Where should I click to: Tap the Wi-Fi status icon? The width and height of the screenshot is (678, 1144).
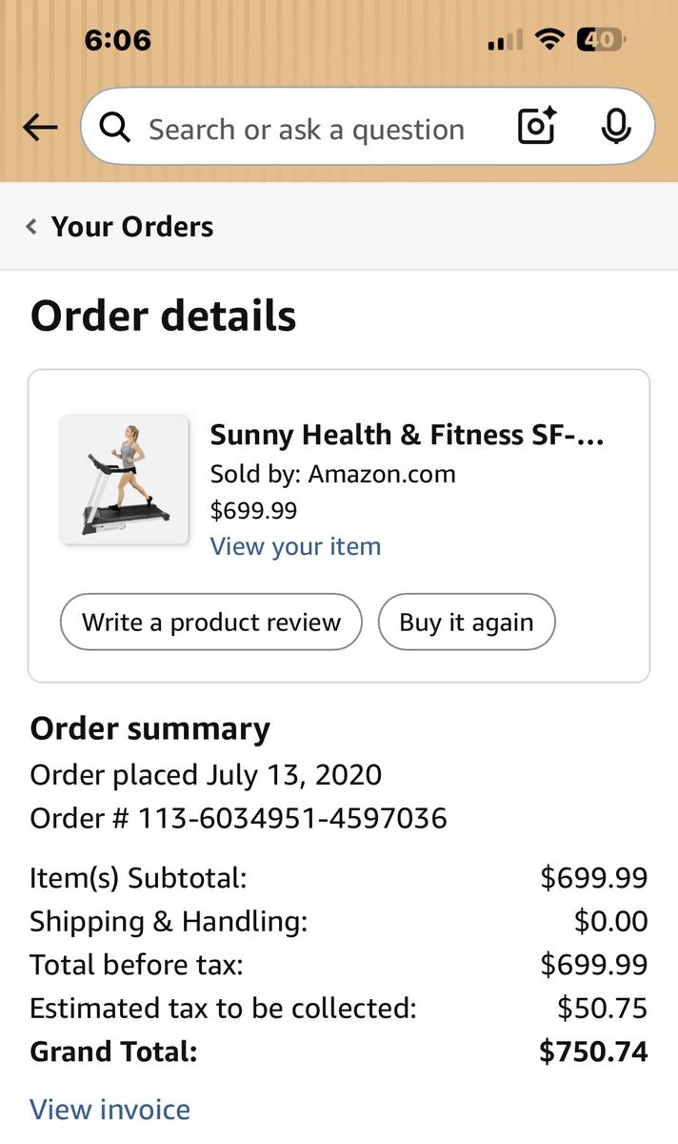[549, 39]
